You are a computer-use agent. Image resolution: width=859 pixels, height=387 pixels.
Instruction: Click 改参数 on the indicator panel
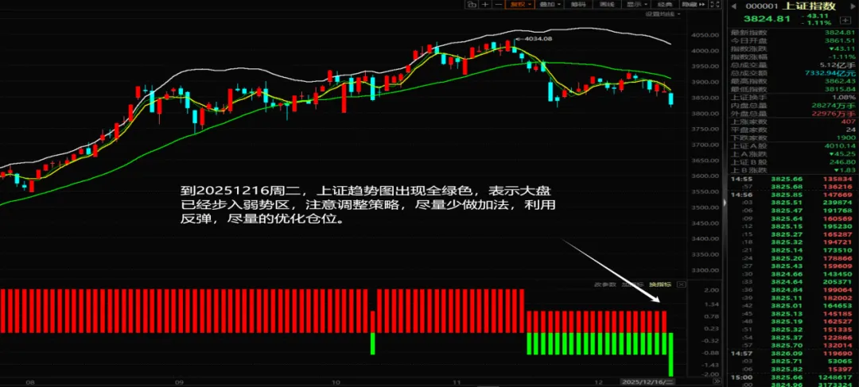pyautogui.click(x=606, y=284)
